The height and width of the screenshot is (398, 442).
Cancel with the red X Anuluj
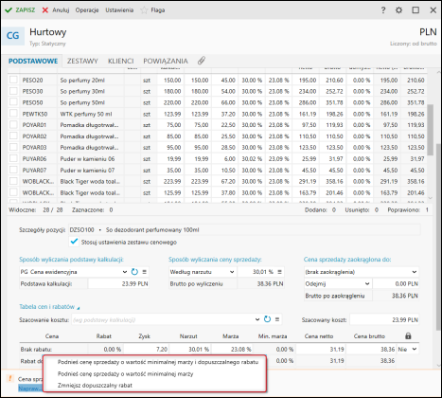point(56,10)
